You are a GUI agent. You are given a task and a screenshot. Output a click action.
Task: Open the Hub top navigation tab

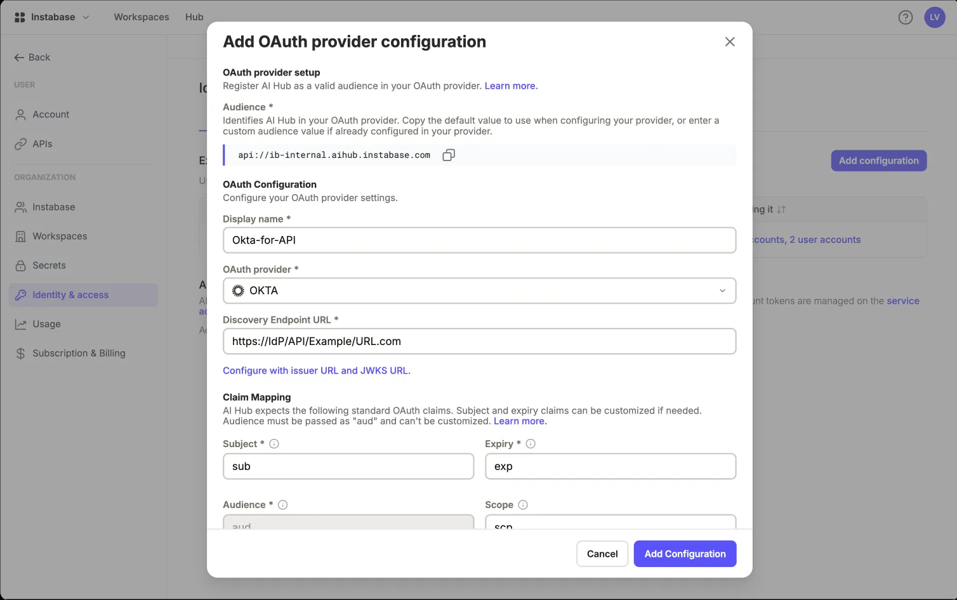[194, 17]
